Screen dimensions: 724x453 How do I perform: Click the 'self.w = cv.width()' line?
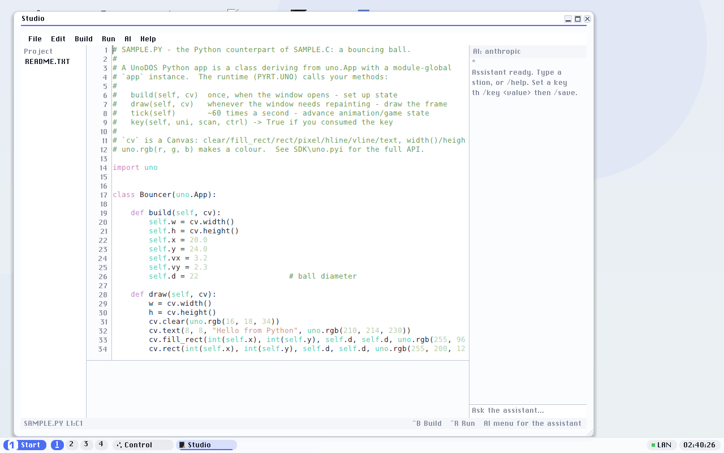pos(192,222)
